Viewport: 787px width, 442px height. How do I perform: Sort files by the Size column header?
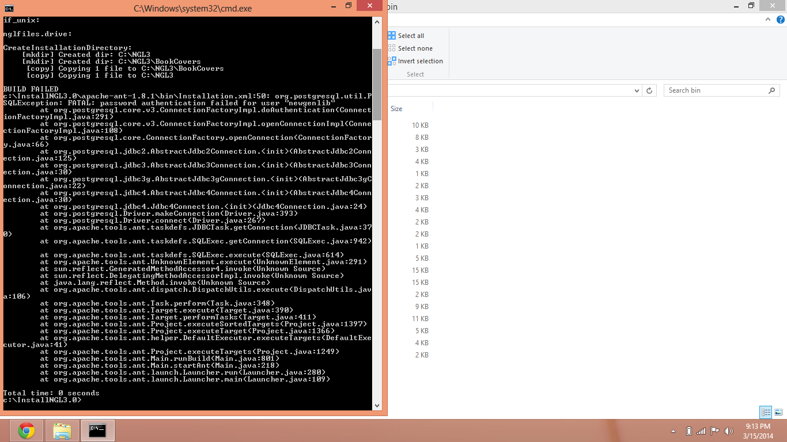point(396,109)
